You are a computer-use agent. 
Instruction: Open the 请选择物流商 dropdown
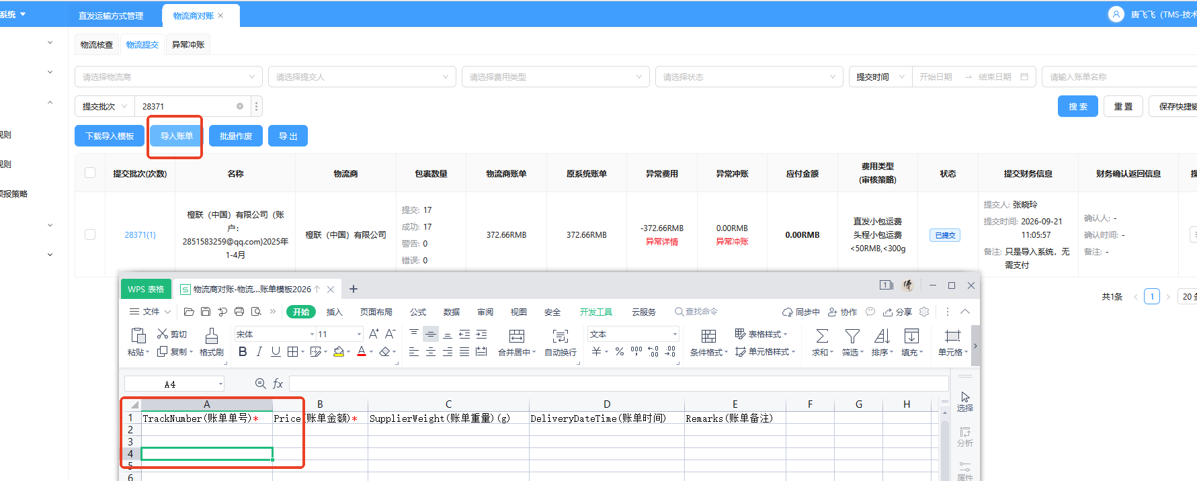point(169,77)
